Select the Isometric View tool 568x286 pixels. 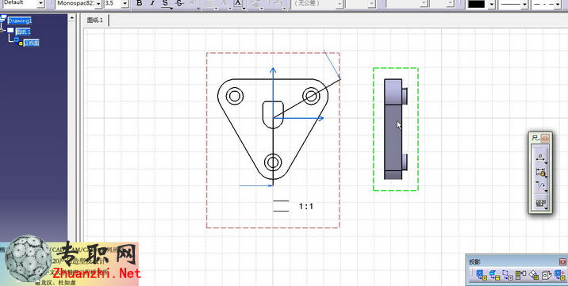tap(547, 275)
